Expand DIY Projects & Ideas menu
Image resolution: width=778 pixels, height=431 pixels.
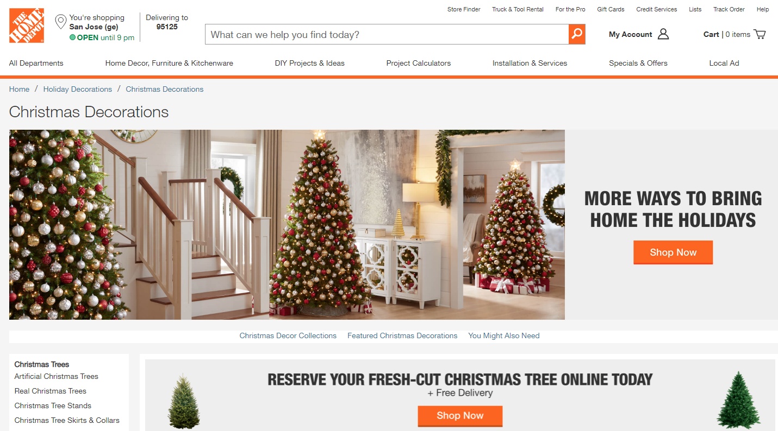(x=310, y=63)
